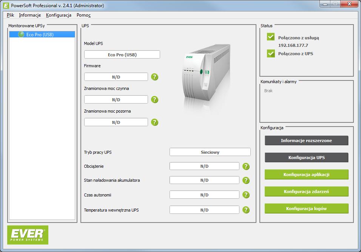Viewport: 361px width, 252px height.
Task: Click the Brak message in alarms panel
Action: click(268, 91)
